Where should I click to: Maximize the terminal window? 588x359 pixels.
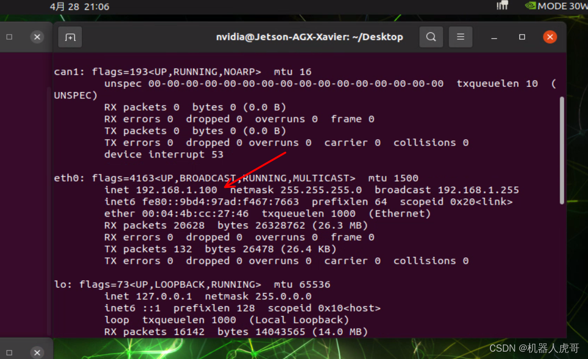tap(522, 37)
